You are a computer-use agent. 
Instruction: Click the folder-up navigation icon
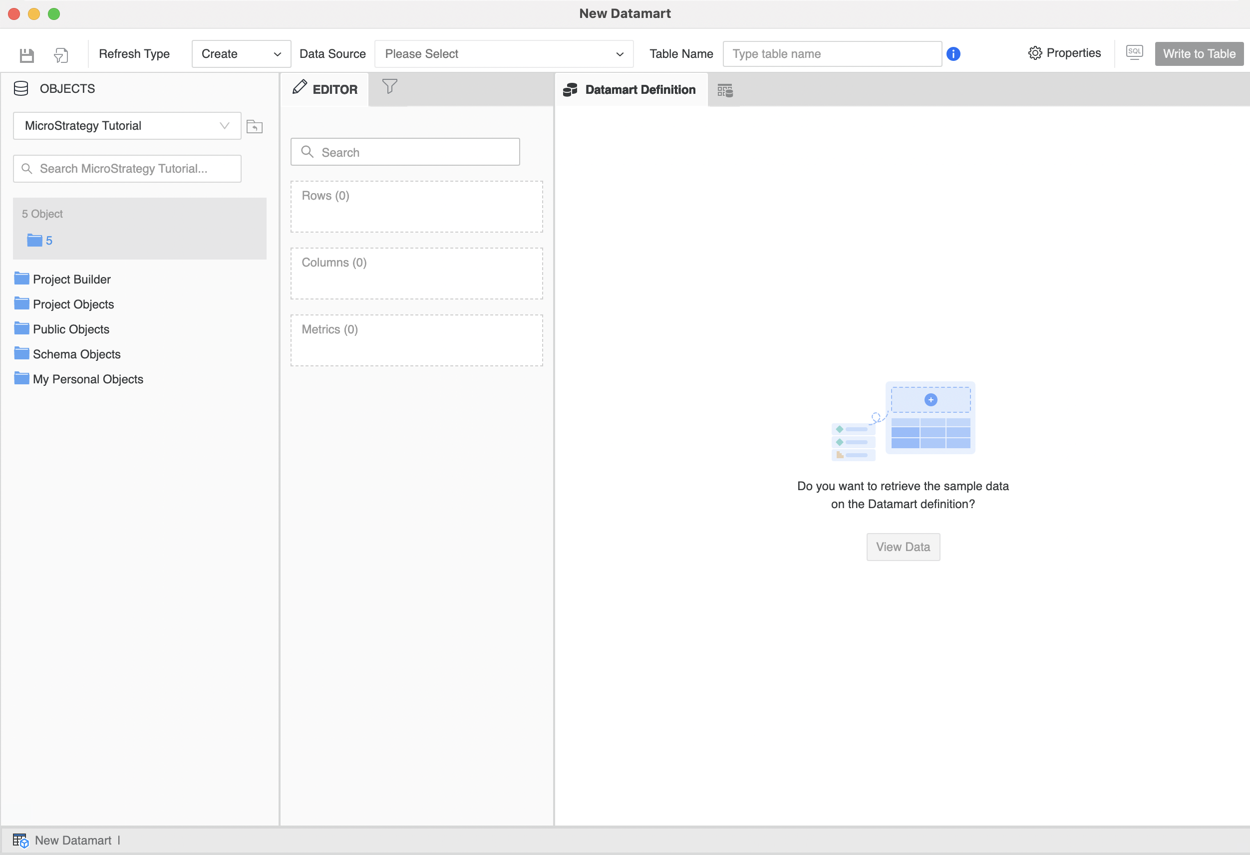[x=255, y=126]
